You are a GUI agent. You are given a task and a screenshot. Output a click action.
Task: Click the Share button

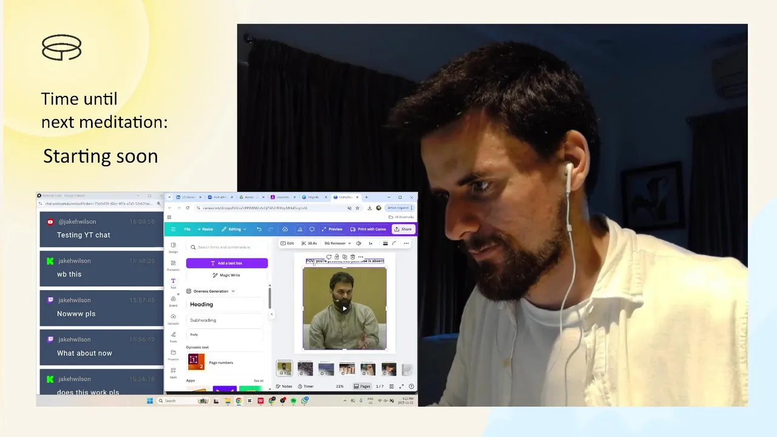pos(403,229)
